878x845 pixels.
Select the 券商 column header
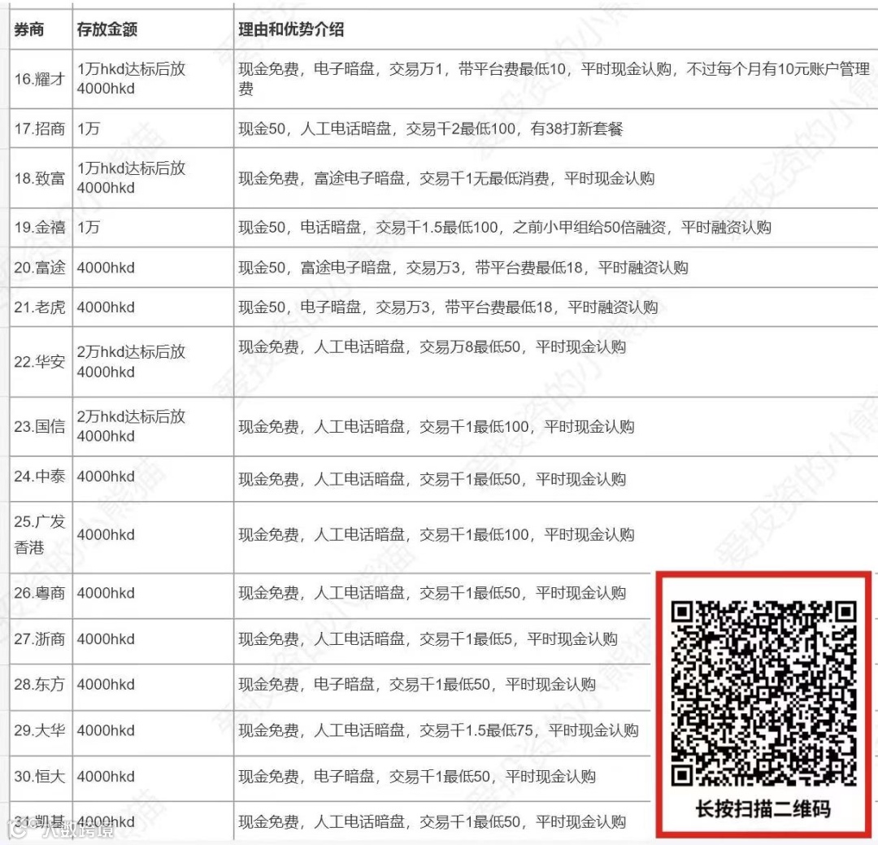pos(29,29)
